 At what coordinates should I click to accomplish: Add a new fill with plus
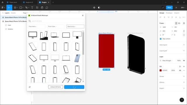click(x=184, y=66)
